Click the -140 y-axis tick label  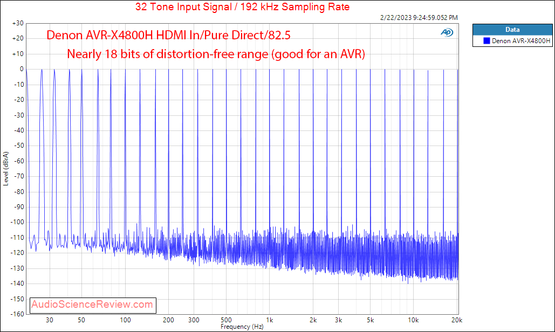(17, 283)
